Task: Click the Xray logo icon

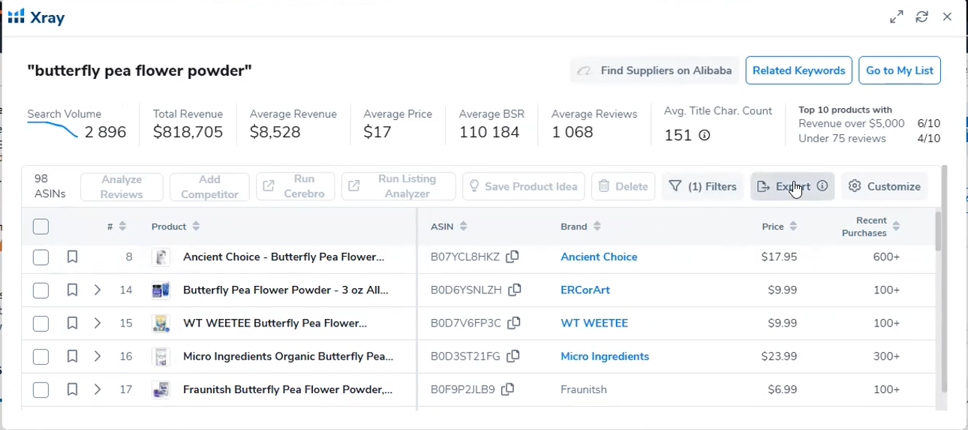Action: [17, 17]
